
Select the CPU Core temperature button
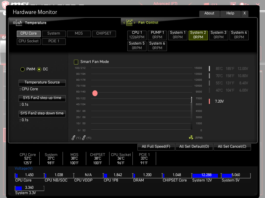tap(28, 34)
